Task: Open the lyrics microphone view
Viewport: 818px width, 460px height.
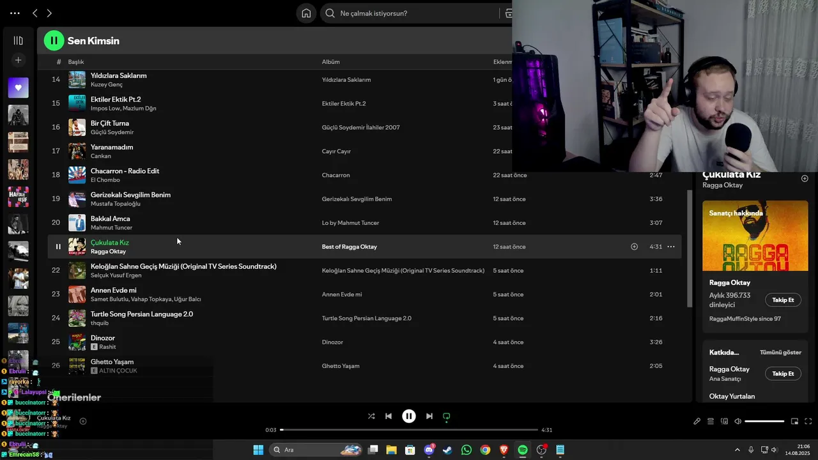Action: click(697, 421)
